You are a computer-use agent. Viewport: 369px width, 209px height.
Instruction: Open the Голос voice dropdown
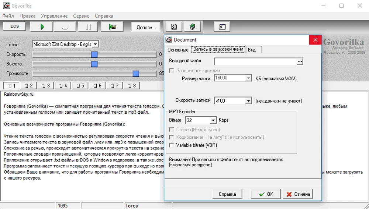95,44
